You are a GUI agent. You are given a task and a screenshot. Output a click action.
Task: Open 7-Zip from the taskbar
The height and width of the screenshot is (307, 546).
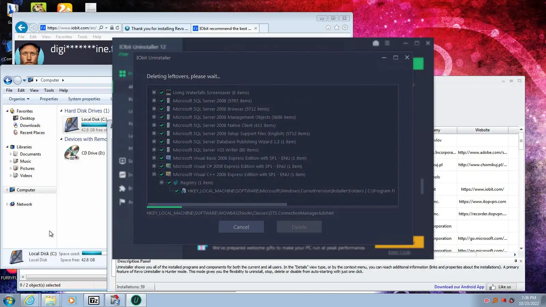tap(94, 300)
